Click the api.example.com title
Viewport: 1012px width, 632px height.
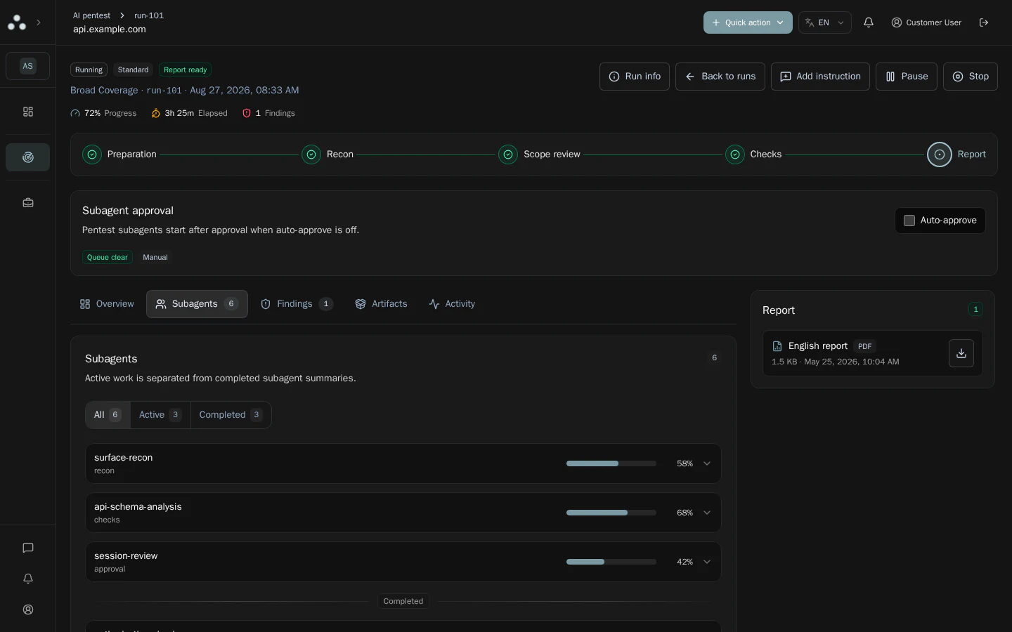pyautogui.click(x=110, y=29)
